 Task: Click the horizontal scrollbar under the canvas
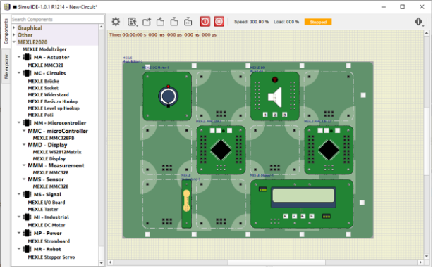pyautogui.click(x=276, y=262)
